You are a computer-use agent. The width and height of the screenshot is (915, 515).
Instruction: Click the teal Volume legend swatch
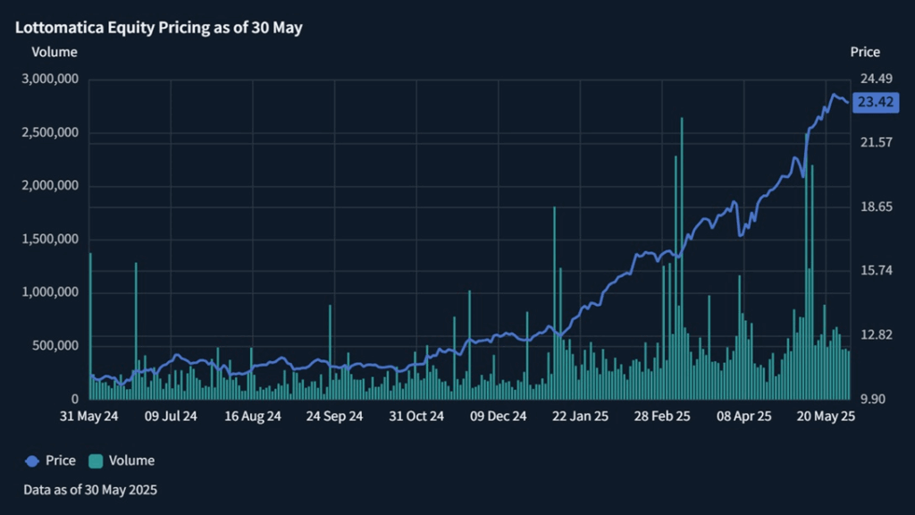(96, 461)
